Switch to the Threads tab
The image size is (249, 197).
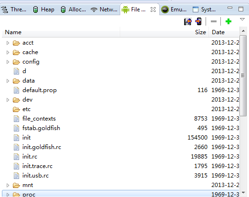tap(14, 9)
